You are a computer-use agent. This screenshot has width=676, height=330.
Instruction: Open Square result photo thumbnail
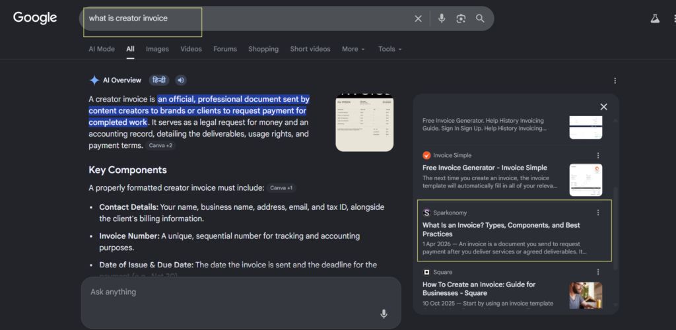pyautogui.click(x=586, y=295)
